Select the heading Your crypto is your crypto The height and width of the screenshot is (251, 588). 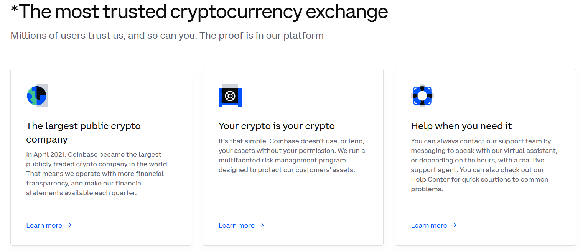click(277, 126)
